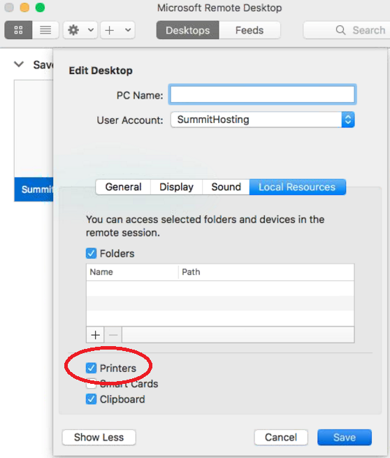Click the Save button
The height and width of the screenshot is (458, 390).
[345, 437]
